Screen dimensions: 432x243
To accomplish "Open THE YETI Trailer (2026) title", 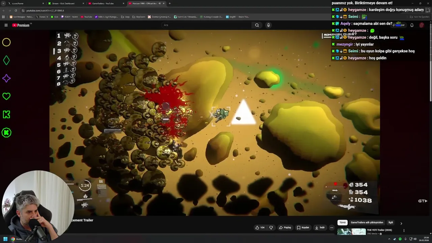I will click(379, 230).
